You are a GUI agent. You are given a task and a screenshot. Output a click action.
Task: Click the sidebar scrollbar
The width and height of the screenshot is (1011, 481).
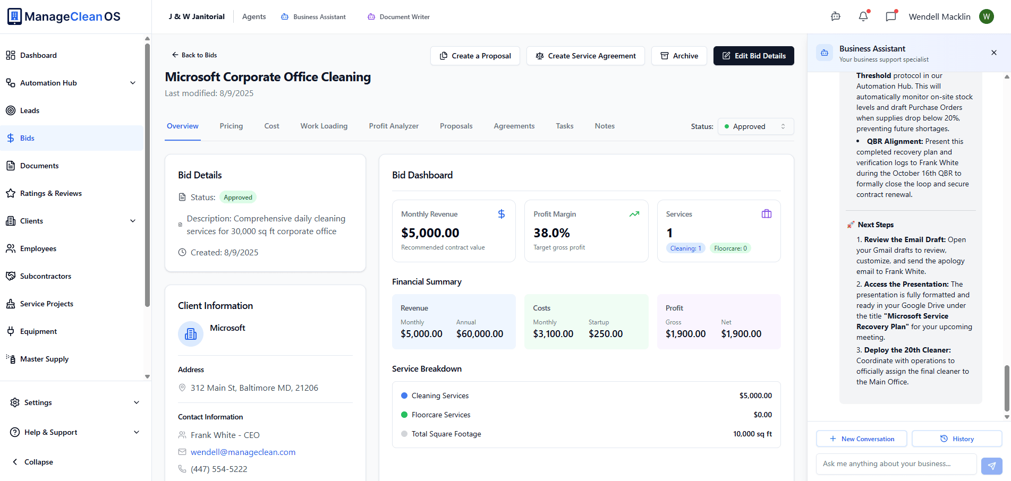click(147, 175)
